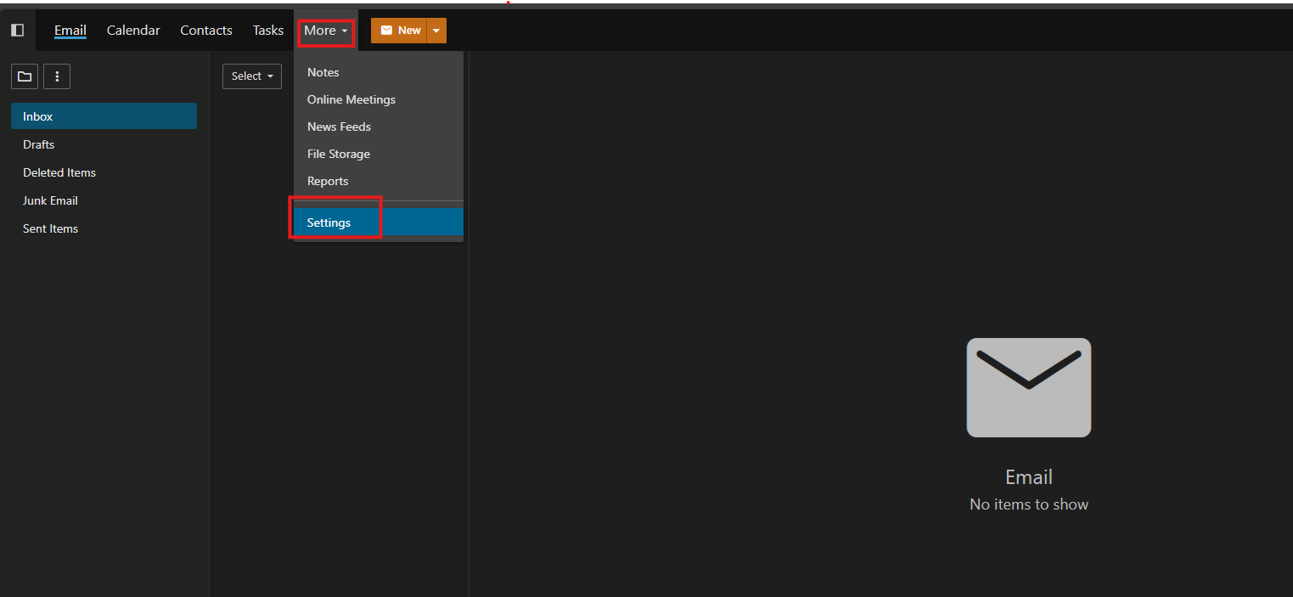Viewport: 1293px width, 597px height.
Task: Open the folder options three-dot icon
Action: (x=57, y=76)
